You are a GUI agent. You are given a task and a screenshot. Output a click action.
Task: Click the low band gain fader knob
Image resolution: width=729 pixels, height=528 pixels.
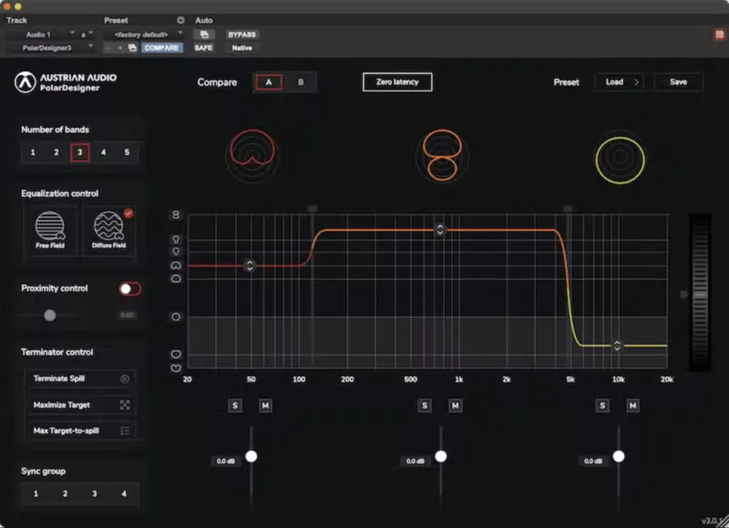pos(251,457)
